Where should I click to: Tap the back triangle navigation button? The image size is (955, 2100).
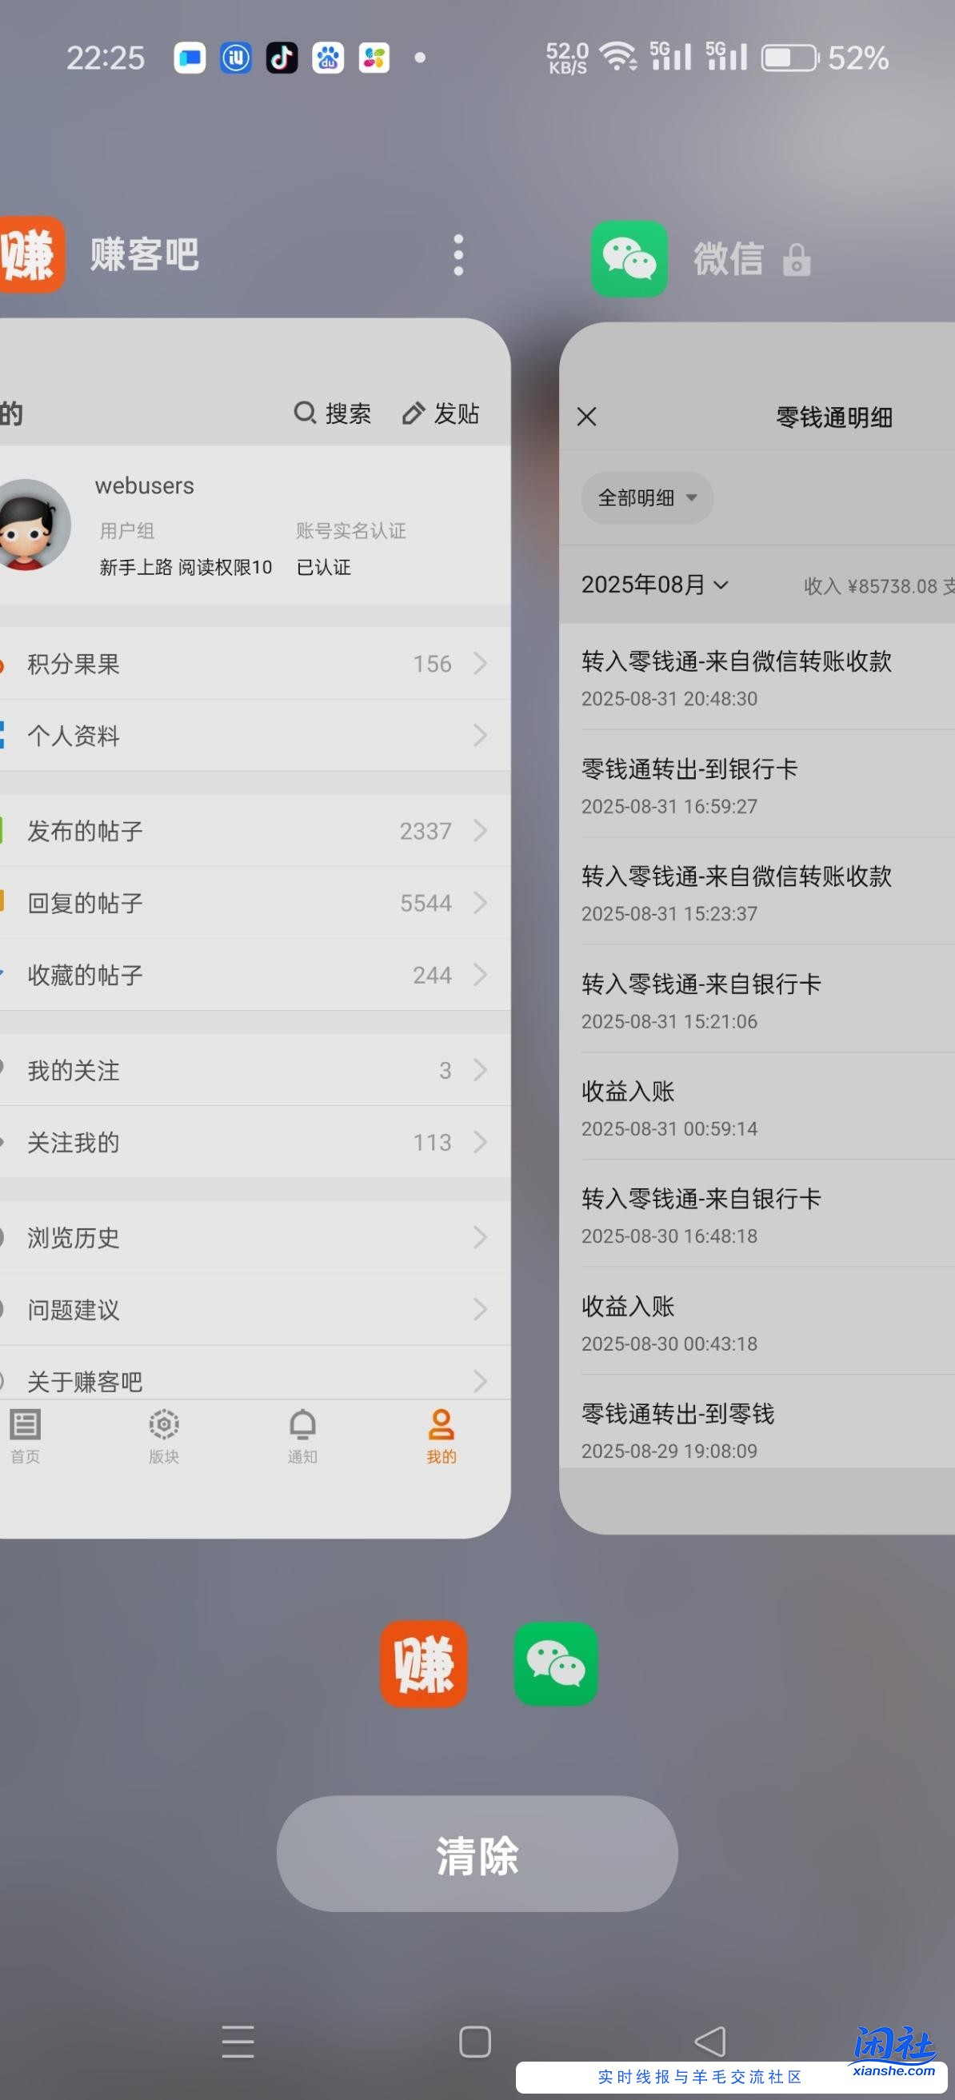(710, 2042)
